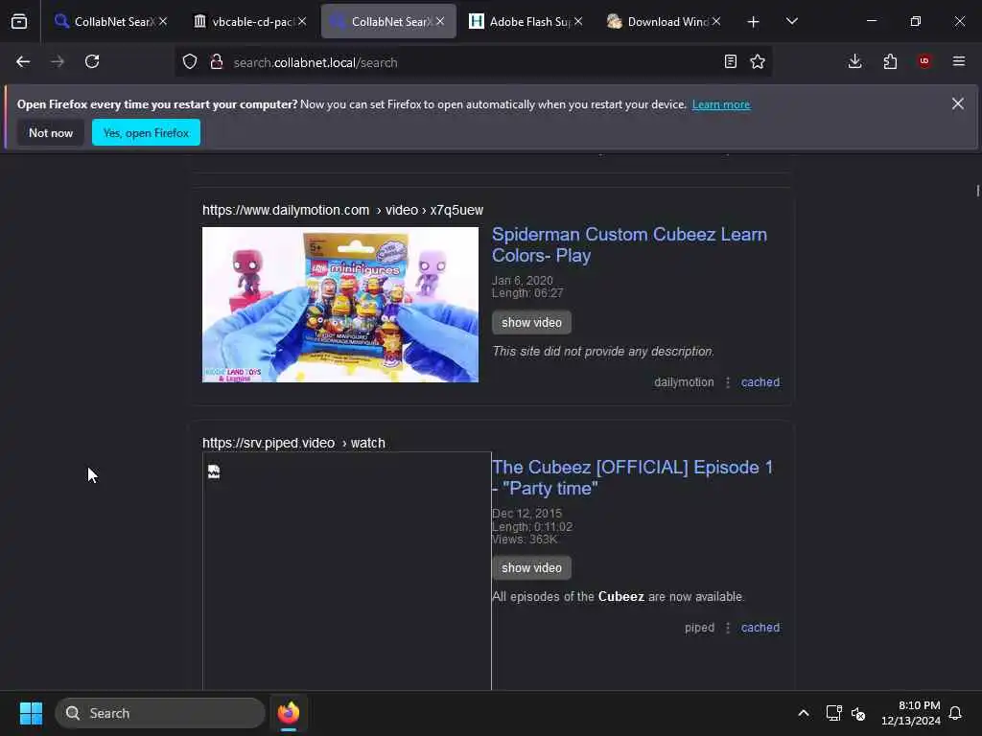This screenshot has width=982, height=736.
Task: Open cached link for piped result
Action: pos(760,627)
